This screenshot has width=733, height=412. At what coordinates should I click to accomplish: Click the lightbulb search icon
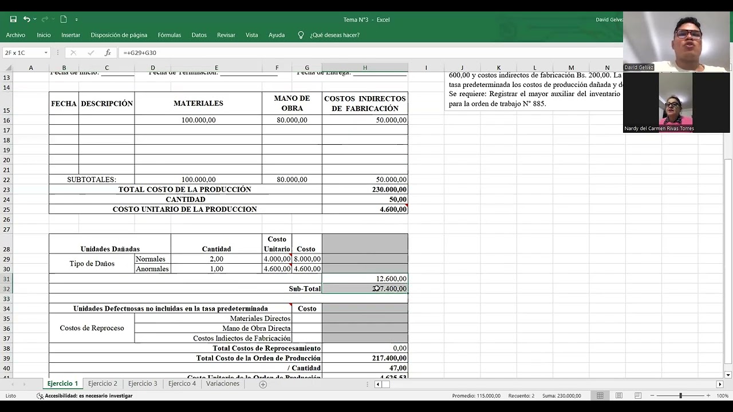(x=301, y=35)
